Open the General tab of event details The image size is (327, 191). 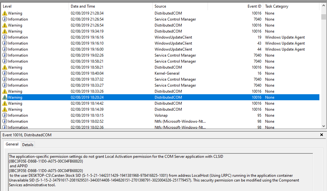[12, 144]
